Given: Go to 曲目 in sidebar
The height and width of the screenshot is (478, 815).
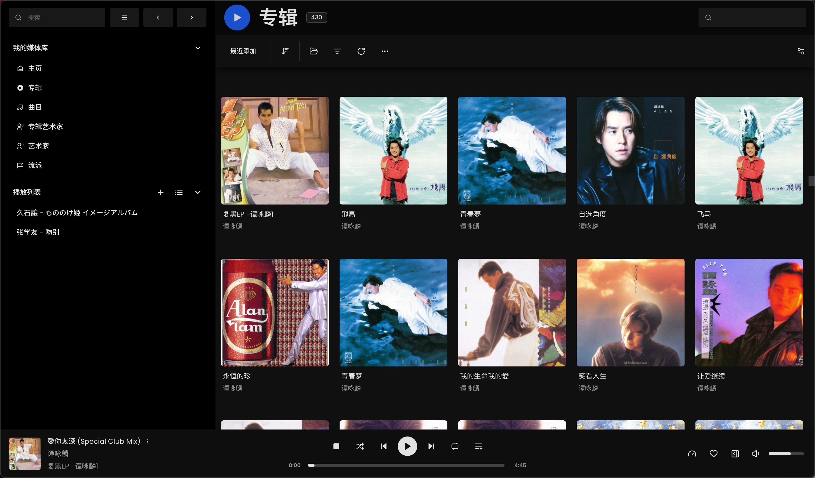Looking at the screenshot, I should [34, 107].
